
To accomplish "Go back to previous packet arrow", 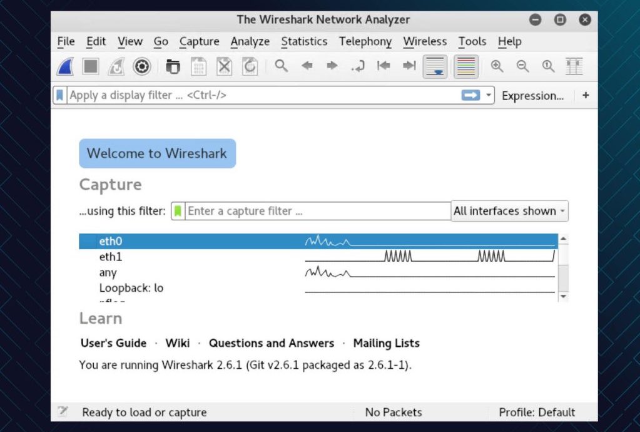I will [307, 65].
